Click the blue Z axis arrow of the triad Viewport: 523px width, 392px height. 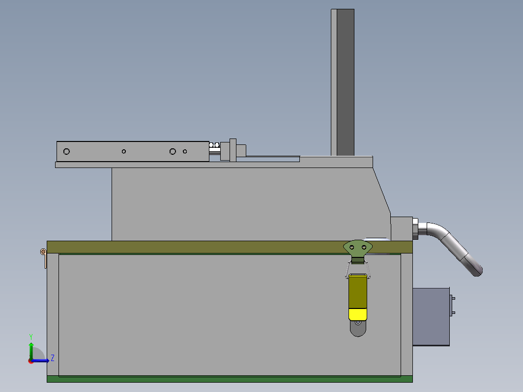[41, 361]
